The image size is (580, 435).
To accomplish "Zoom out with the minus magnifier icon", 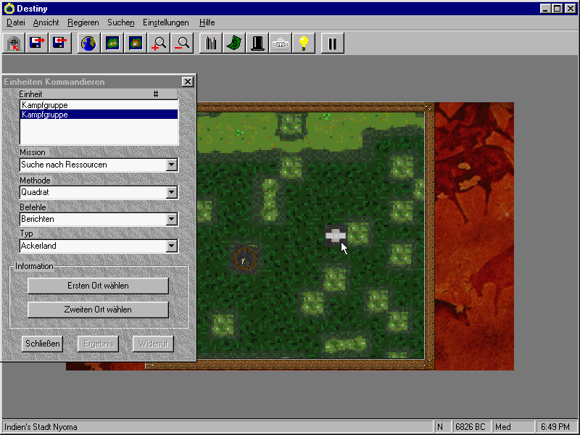I will (182, 43).
